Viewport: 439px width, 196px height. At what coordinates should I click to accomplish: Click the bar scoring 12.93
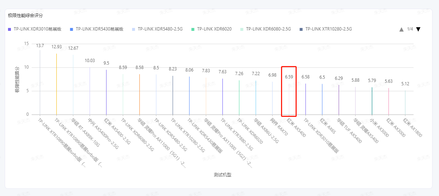tap(56, 84)
